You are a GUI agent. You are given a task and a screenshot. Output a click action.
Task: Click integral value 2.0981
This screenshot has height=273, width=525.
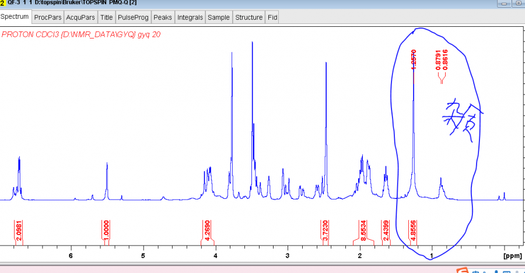tap(19, 230)
